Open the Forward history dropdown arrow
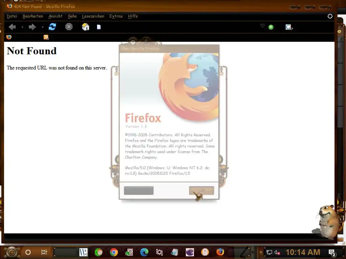This screenshot has width=346, height=259. [x=43, y=27]
